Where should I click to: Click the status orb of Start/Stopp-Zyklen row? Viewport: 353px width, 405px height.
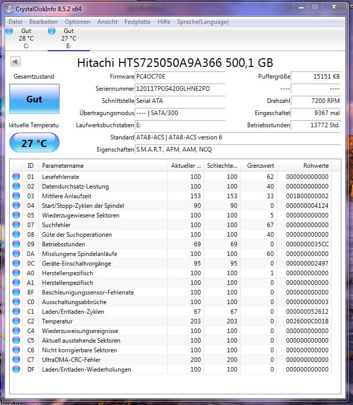click(x=16, y=206)
